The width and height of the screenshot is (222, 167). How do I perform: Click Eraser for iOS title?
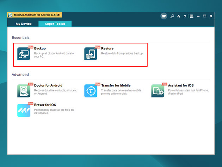[x=45, y=105]
